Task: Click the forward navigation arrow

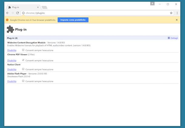Action: (12, 13)
